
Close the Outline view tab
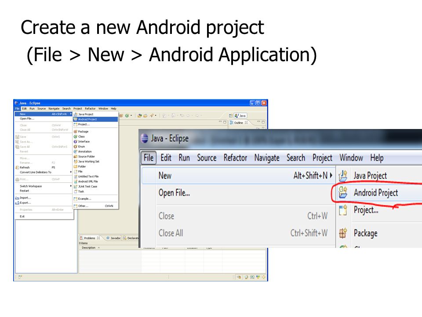coord(246,123)
